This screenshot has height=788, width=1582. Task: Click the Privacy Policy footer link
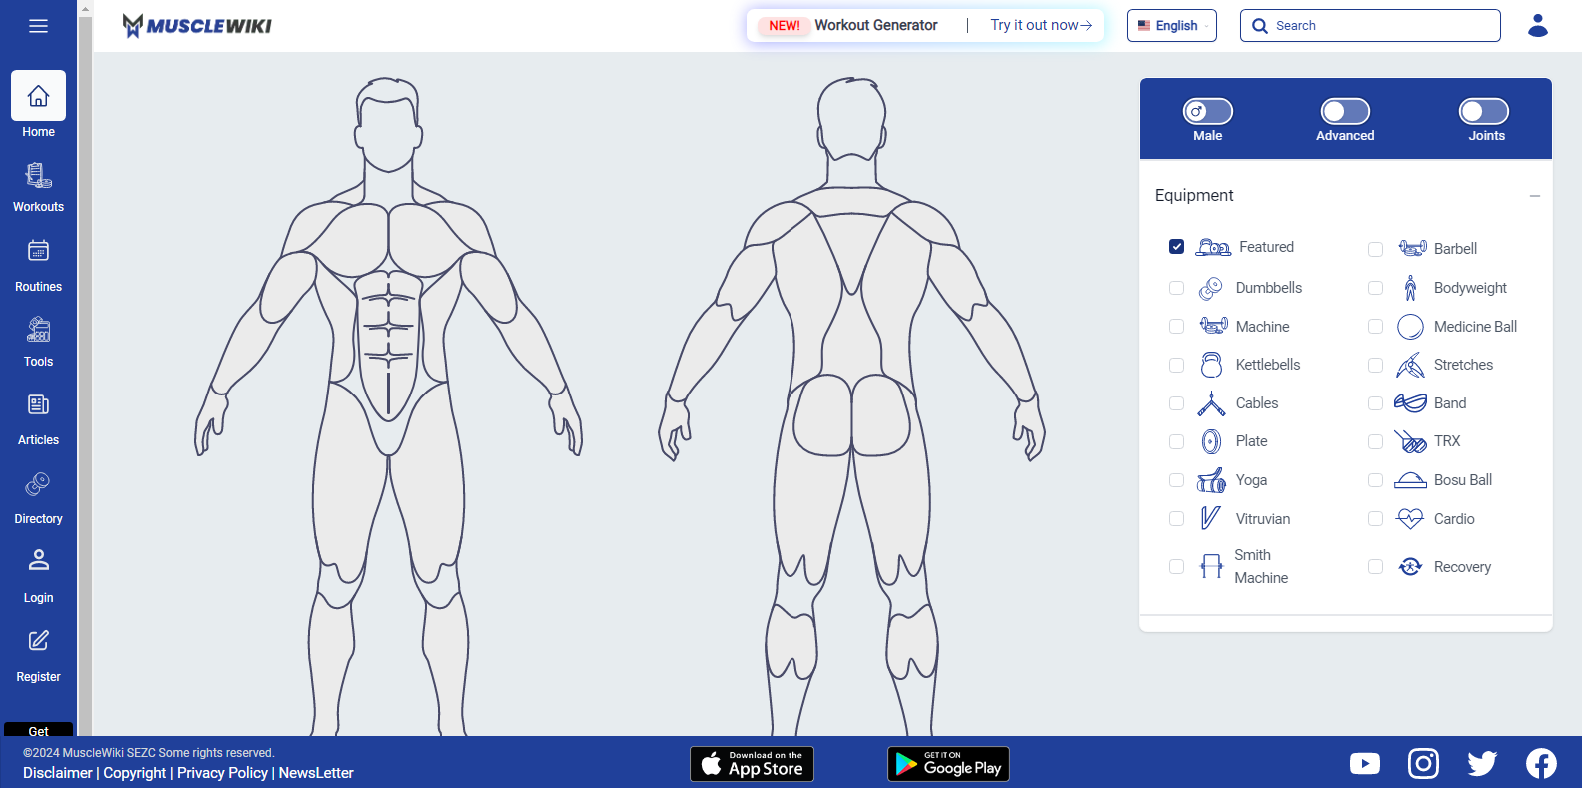coord(222,773)
